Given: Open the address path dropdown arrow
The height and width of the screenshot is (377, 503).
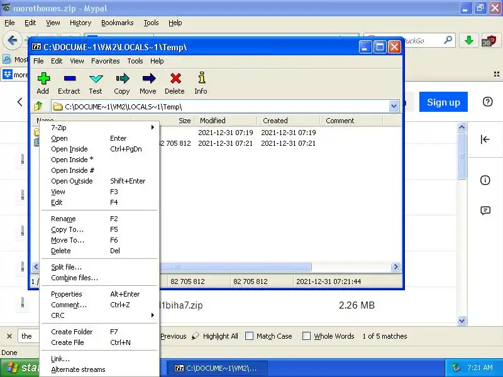Looking at the screenshot, I should coord(394,106).
